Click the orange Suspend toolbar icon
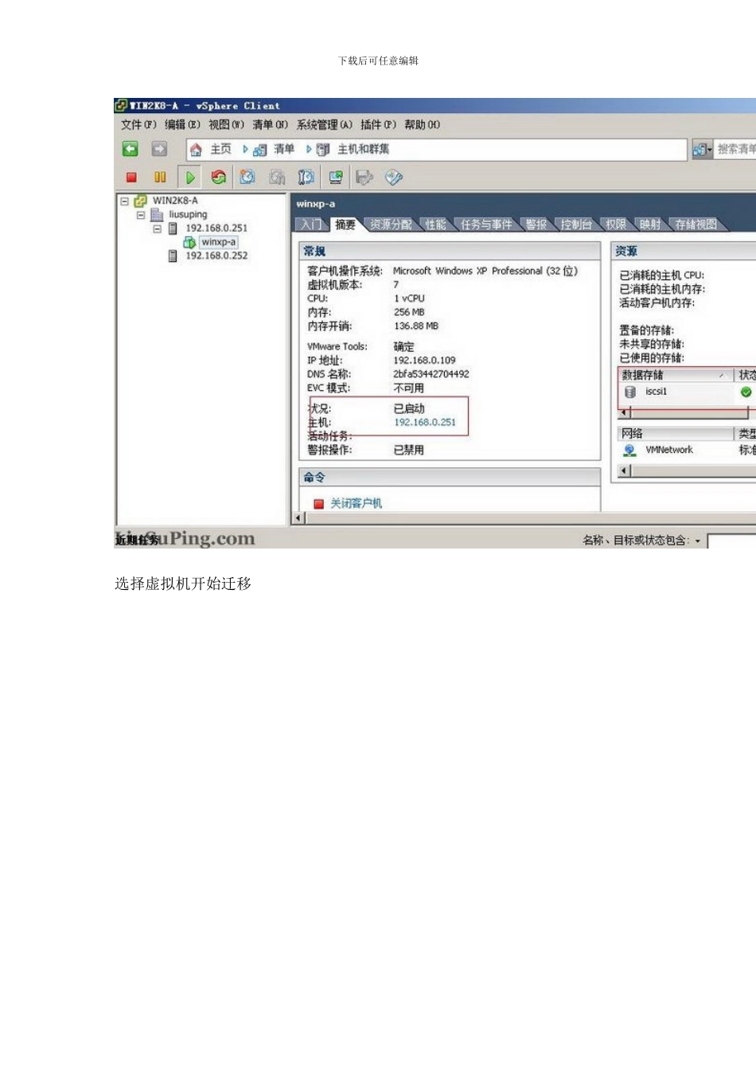Screen dimensions: 756x1070 coord(160,178)
